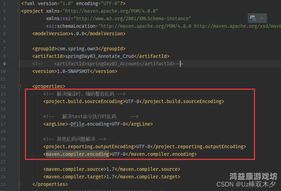The width and height of the screenshot is (281, 191).
Task: Click the groupId value com.spring.own3
Action: 77,49
